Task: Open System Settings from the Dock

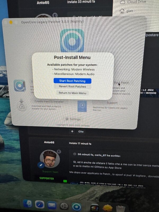Action: (x=64, y=206)
